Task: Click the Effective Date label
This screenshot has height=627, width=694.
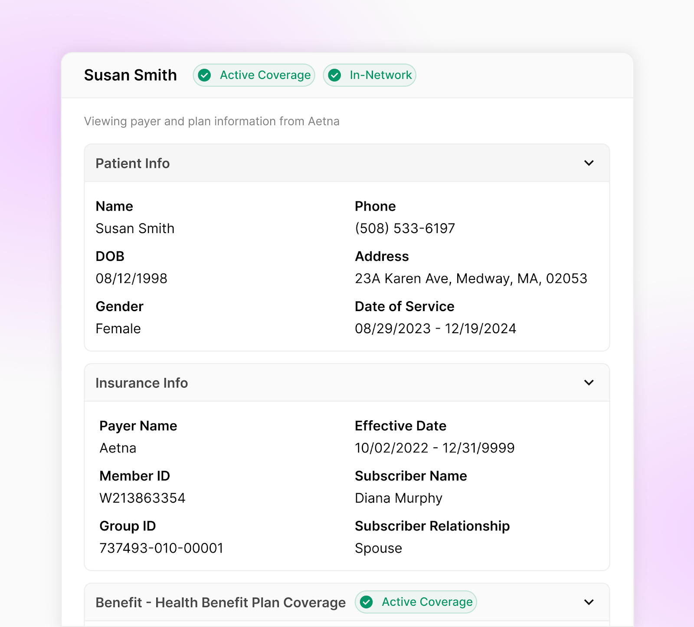Action: (x=400, y=426)
